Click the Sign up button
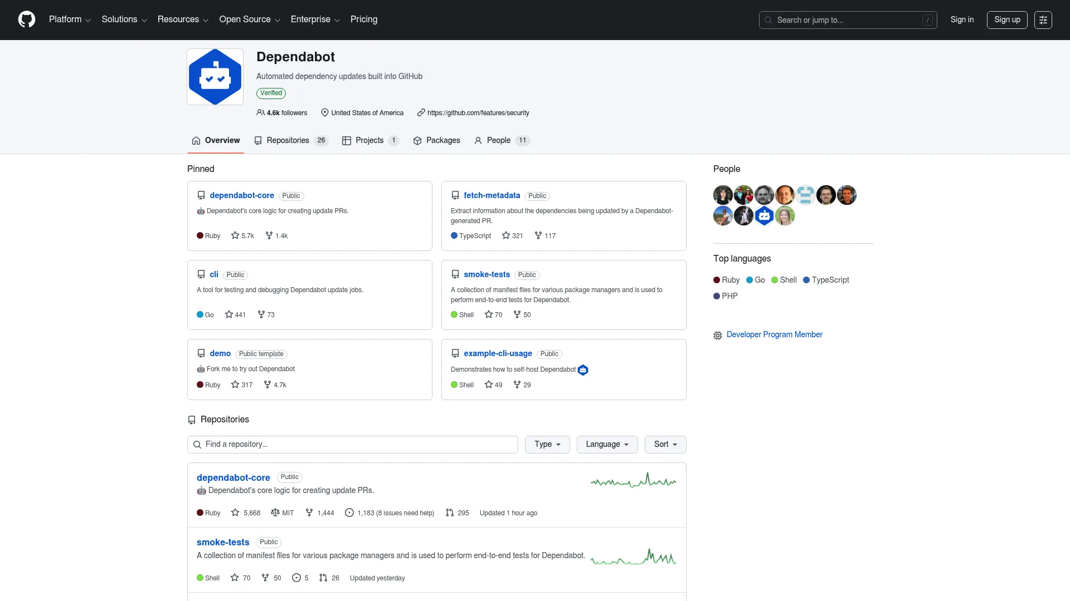 [1007, 19]
